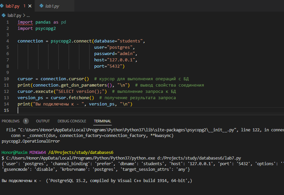Click comment '# курсор для выполнения операций с БД'
The image size is (284, 195).
pyautogui.click(x=141, y=79)
